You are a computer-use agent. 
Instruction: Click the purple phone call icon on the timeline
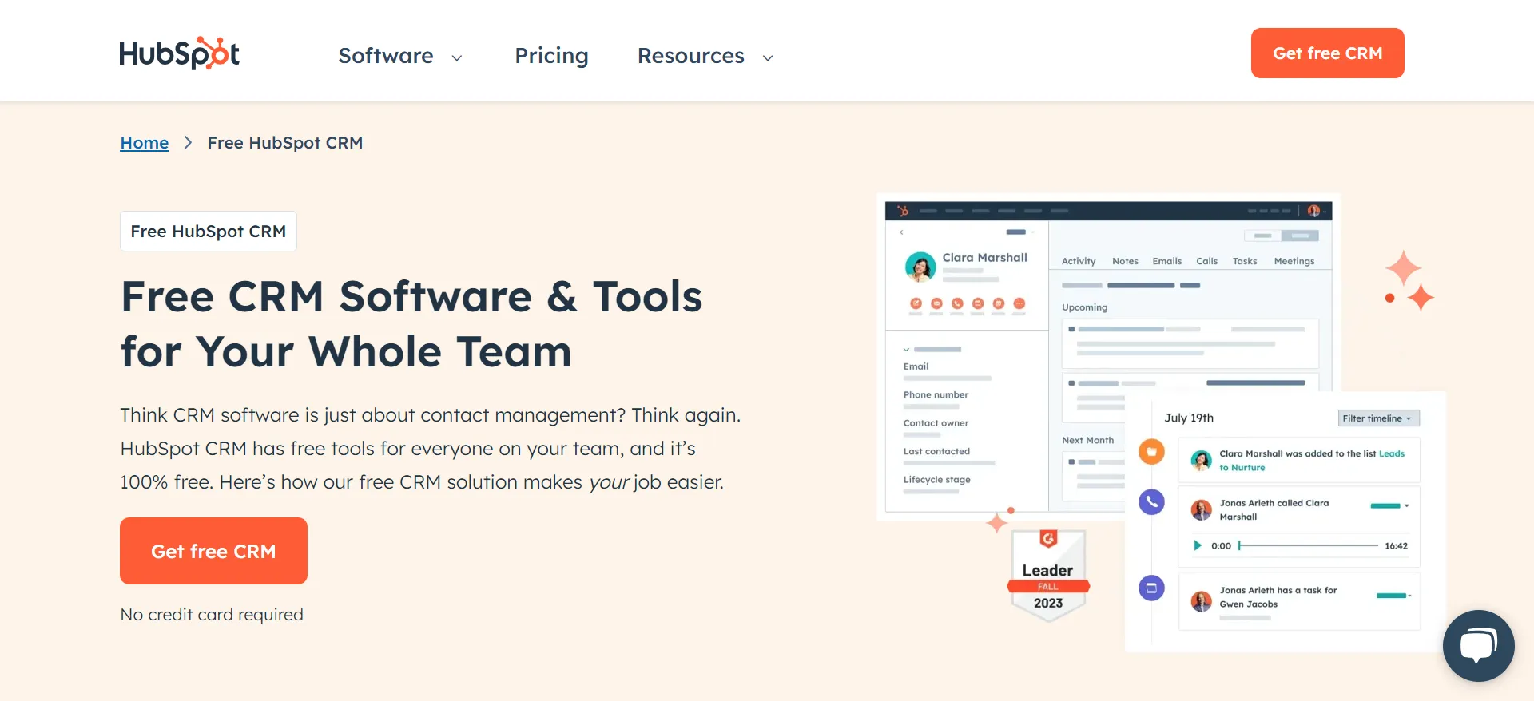1151,501
